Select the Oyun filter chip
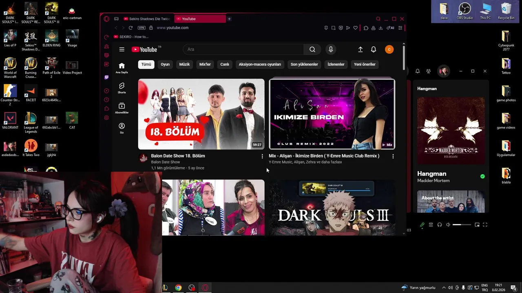This screenshot has width=522, height=293. [165, 64]
